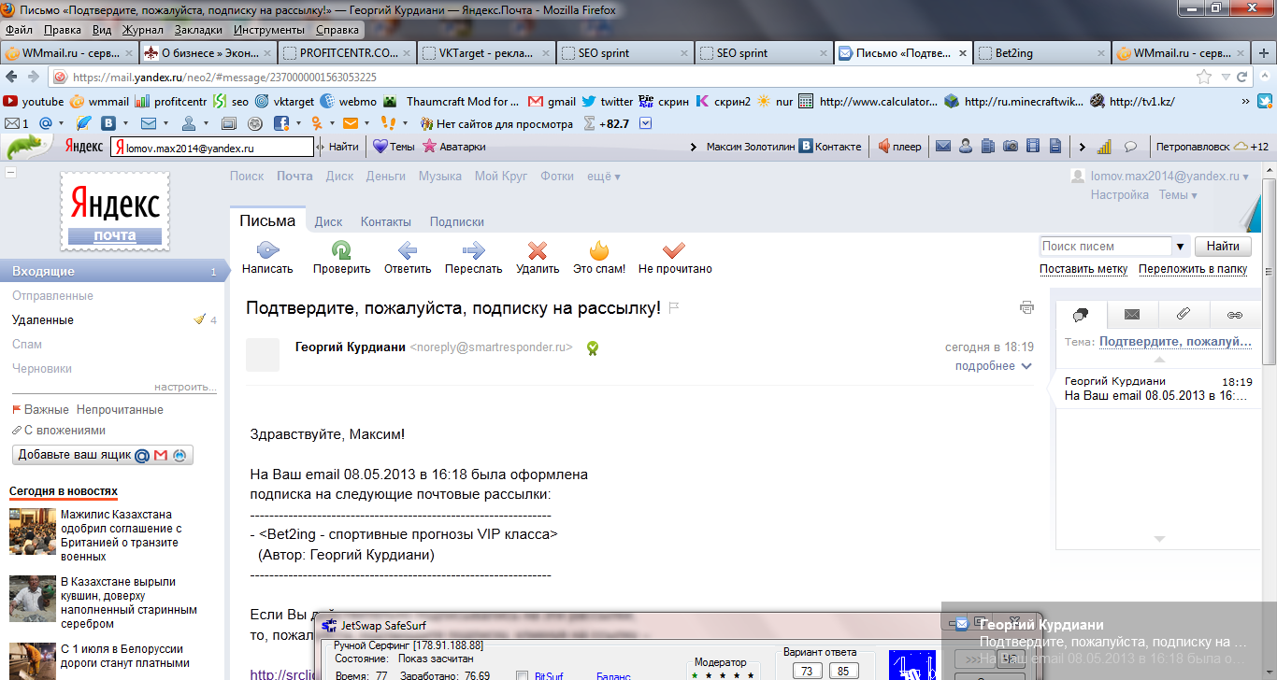
Task: Click the Поиск писем search field
Action: point(1106,247)
